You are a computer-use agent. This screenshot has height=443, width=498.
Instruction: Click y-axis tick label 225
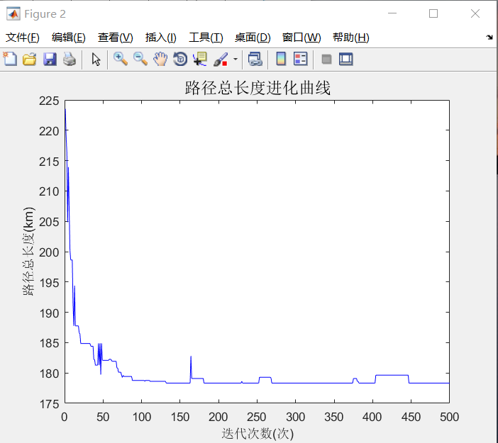coord(49,101)
